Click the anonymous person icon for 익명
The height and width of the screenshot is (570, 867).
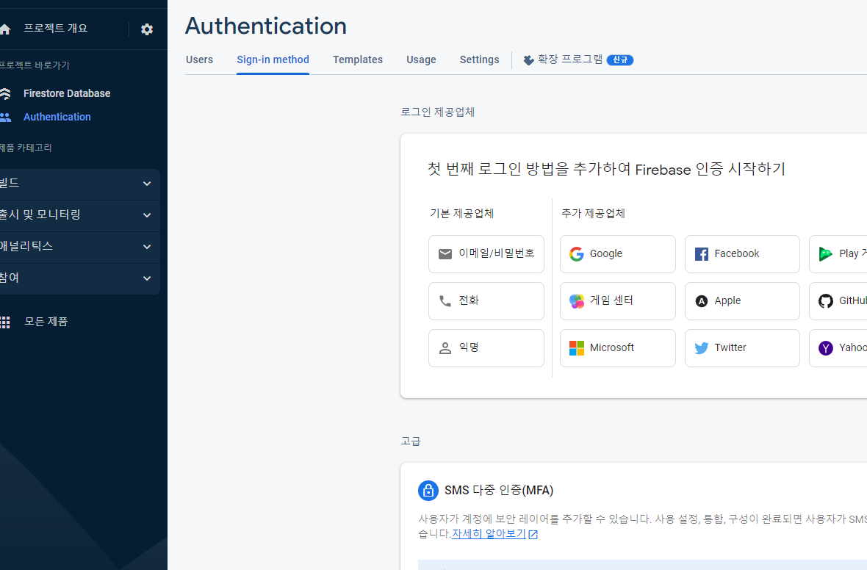(x=445, y=347)
